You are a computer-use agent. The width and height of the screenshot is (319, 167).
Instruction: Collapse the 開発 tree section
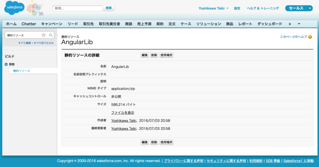tap(6, 64)
